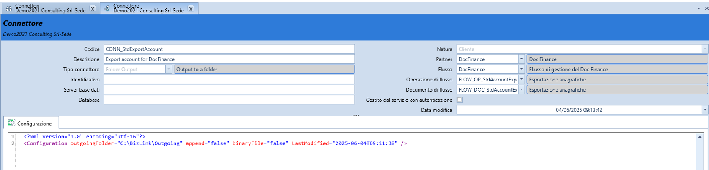Close the Connettore tab
The height and width of the screenshot is (170, 709).
click(191, 9)
